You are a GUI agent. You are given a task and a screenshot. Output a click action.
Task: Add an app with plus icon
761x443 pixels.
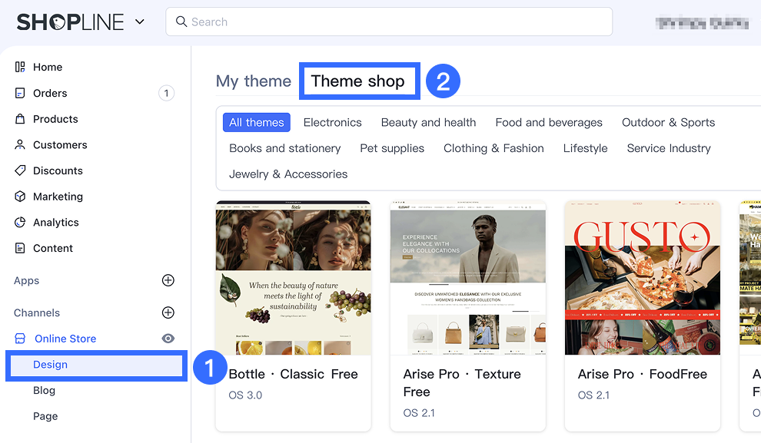point(168,281)
